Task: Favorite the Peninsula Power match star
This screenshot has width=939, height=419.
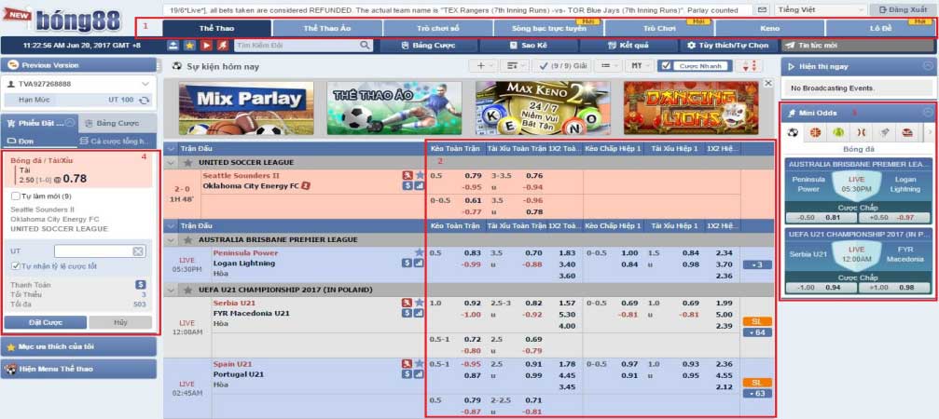Action: click(420, 253)
